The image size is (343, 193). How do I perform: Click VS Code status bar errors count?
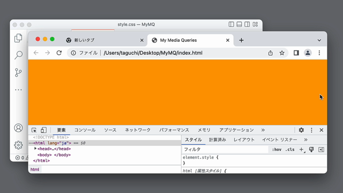tap(20, 158)
